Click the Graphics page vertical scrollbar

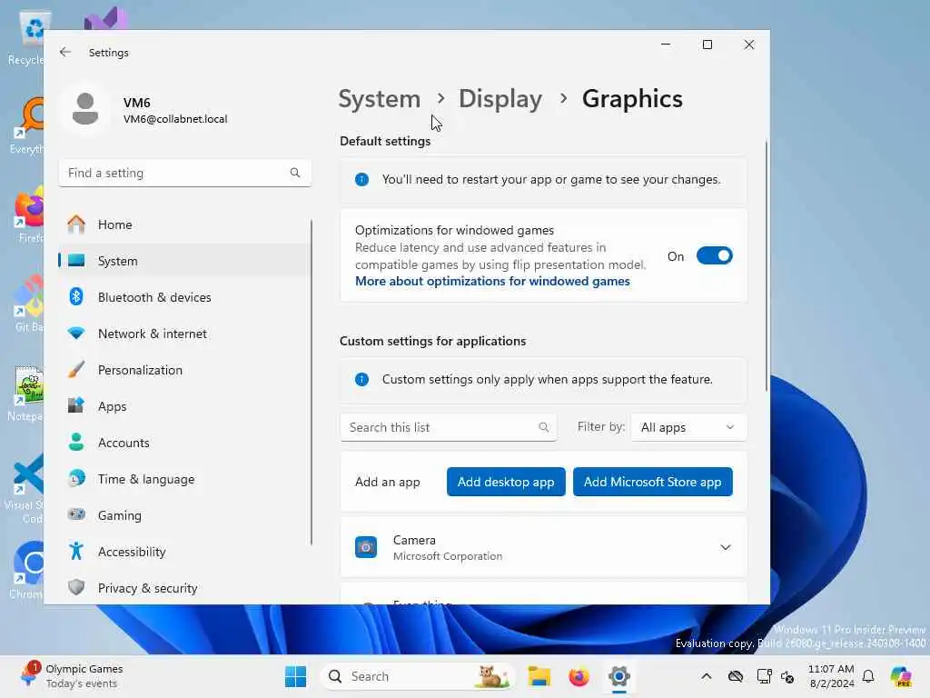click(766, 266)
